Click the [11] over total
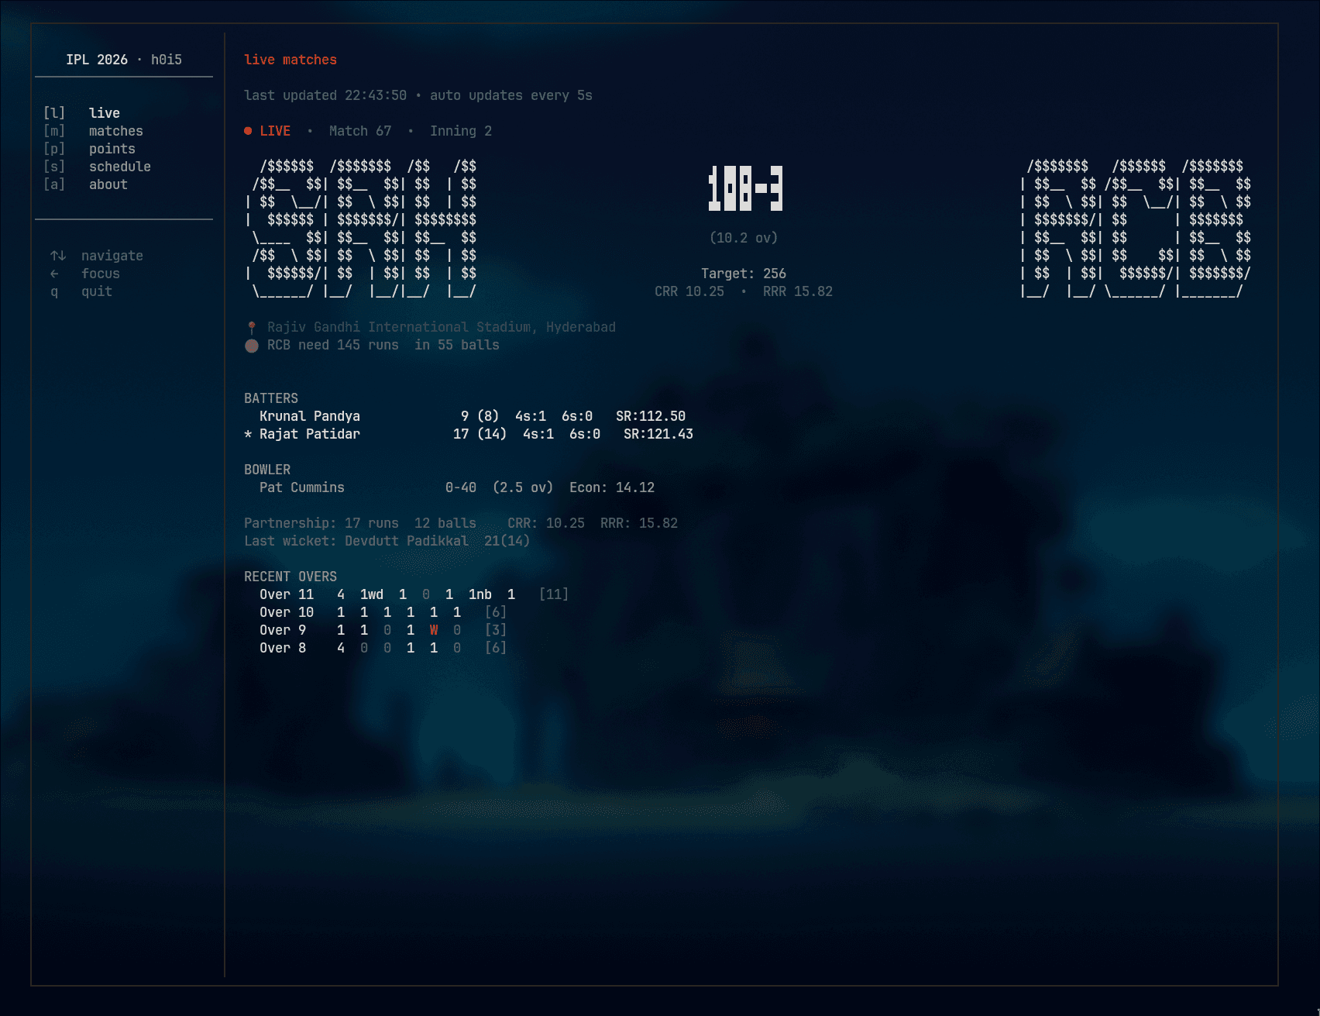This screenshot has width=1320, height=1016. [x=554, y=594]
